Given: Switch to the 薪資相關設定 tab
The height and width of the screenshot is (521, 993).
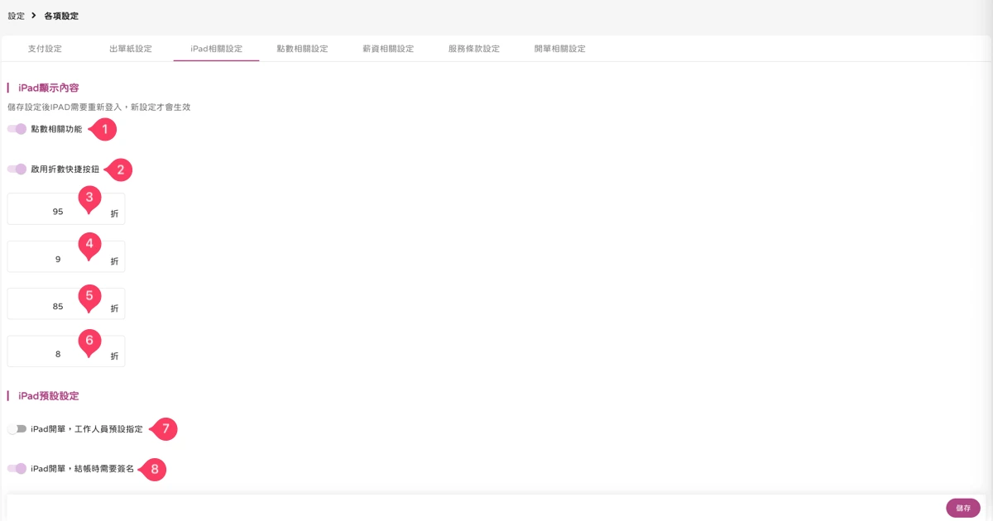Looking at the screenshot, I should click(388, 49).
